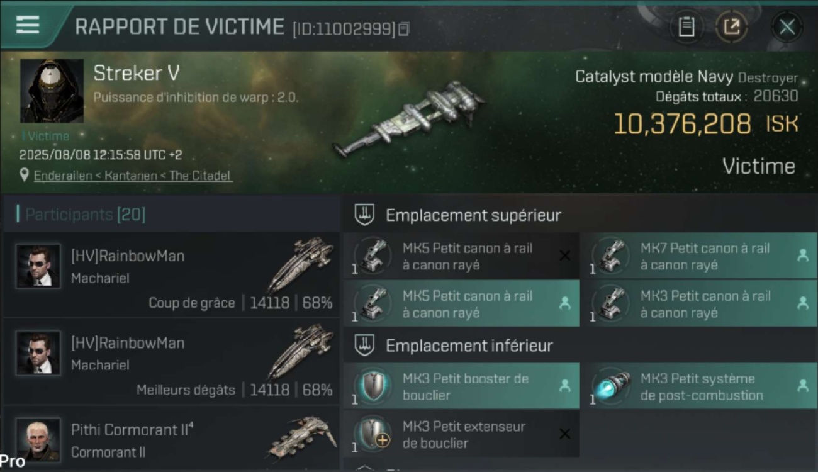This screenshot has width=818, height=472.
Task: Open Streker V's character portrait
Action: click(x=52, y=91)
